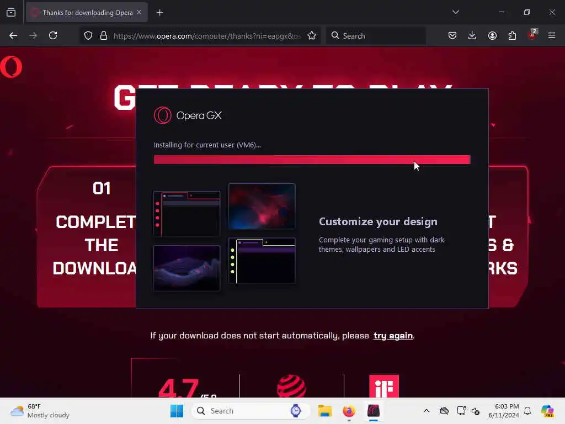The height and width of the screenshot is (424, 565).
Task: Select the red nebula wallpaper thumbnail
Action: point(262,206)
